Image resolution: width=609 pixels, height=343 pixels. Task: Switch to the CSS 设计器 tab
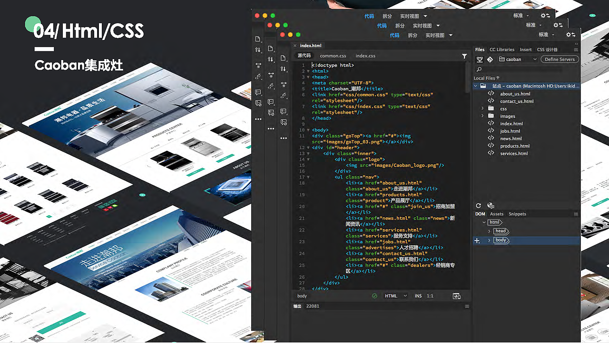(547, 50)
